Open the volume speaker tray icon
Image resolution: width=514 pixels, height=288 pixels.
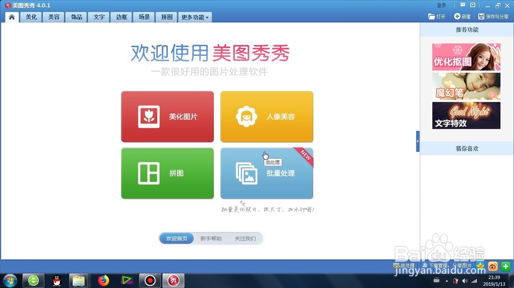click(465, 281)
